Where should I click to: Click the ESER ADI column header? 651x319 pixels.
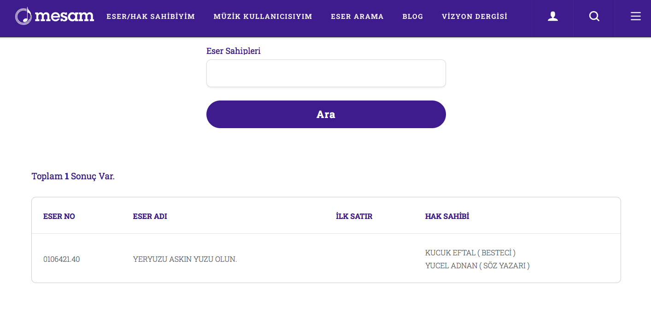tap(150, 216)
